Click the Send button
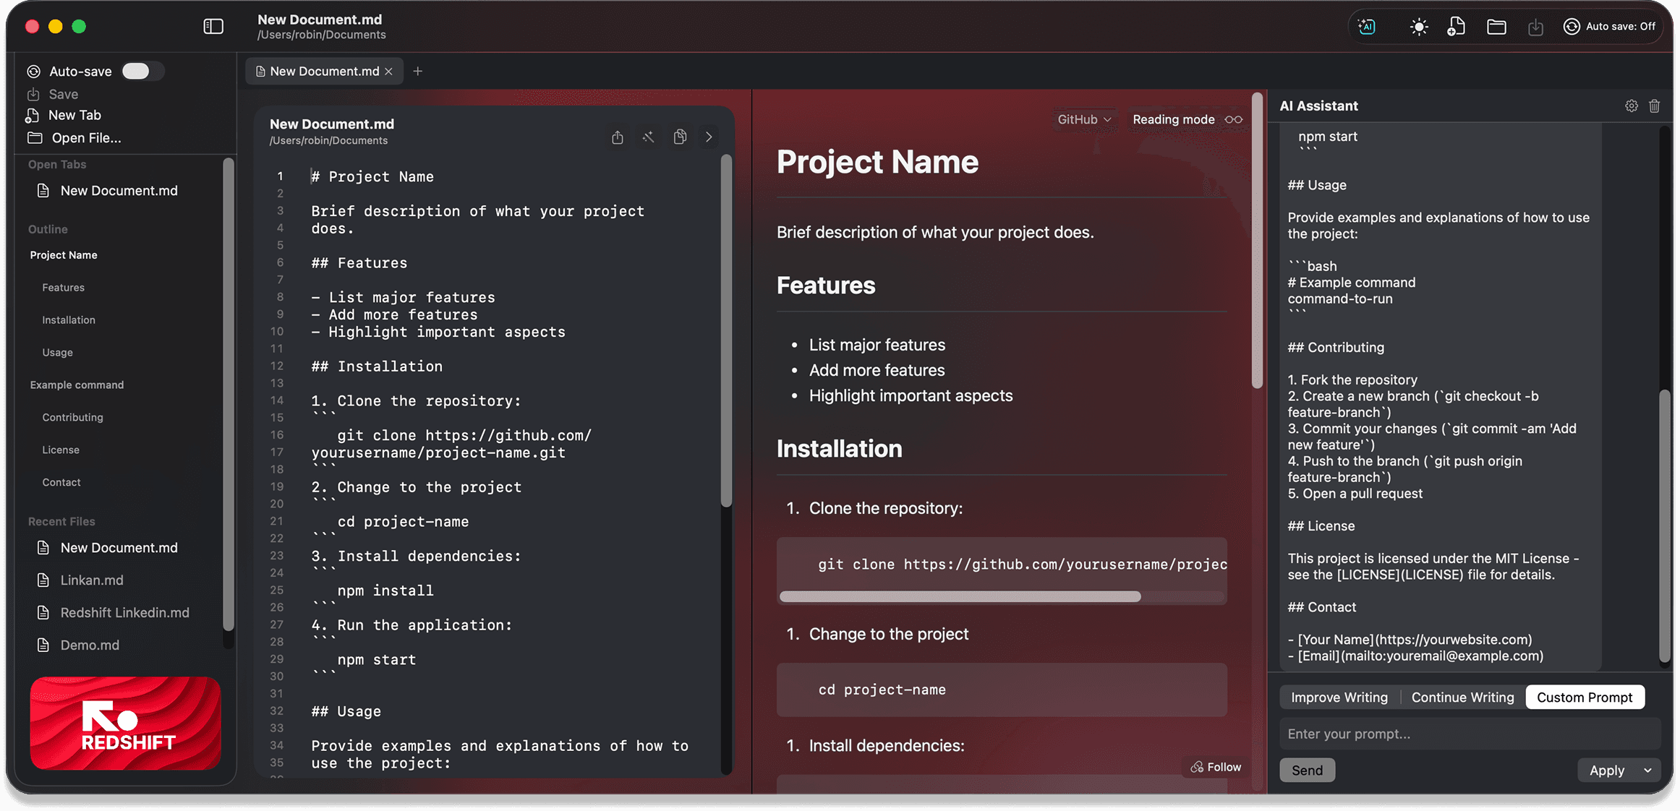This screenshot has height=811, width=1680. 1307,770
